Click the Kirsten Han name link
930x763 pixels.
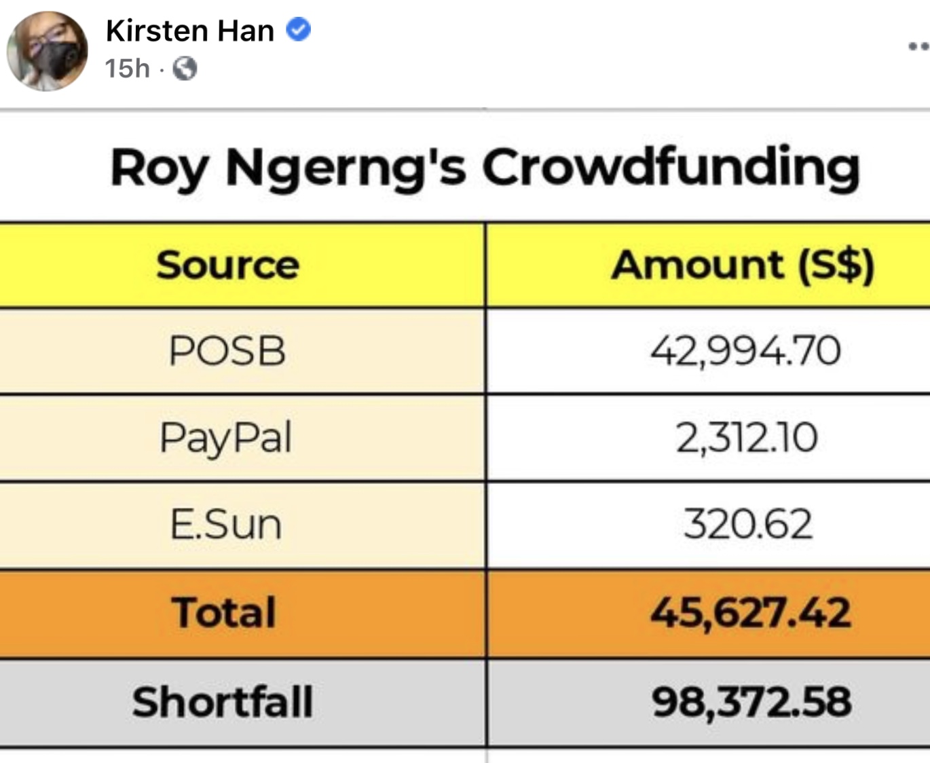[x=190, y=31]
